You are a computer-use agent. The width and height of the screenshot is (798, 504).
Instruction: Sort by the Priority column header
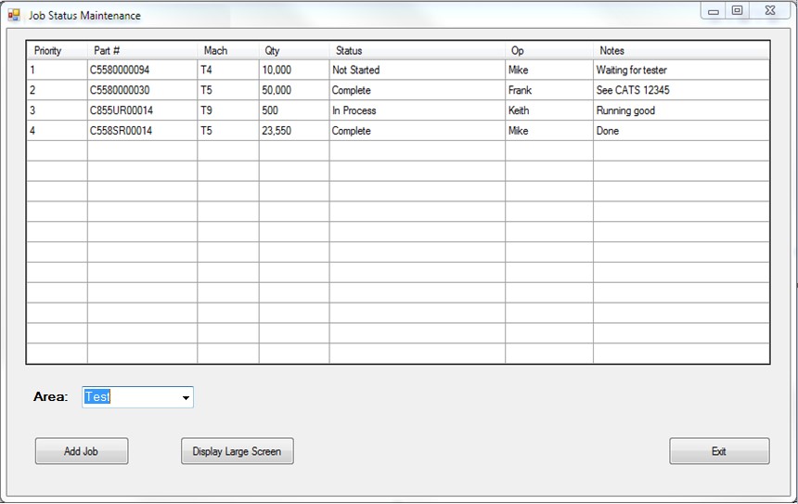point(57,50)
